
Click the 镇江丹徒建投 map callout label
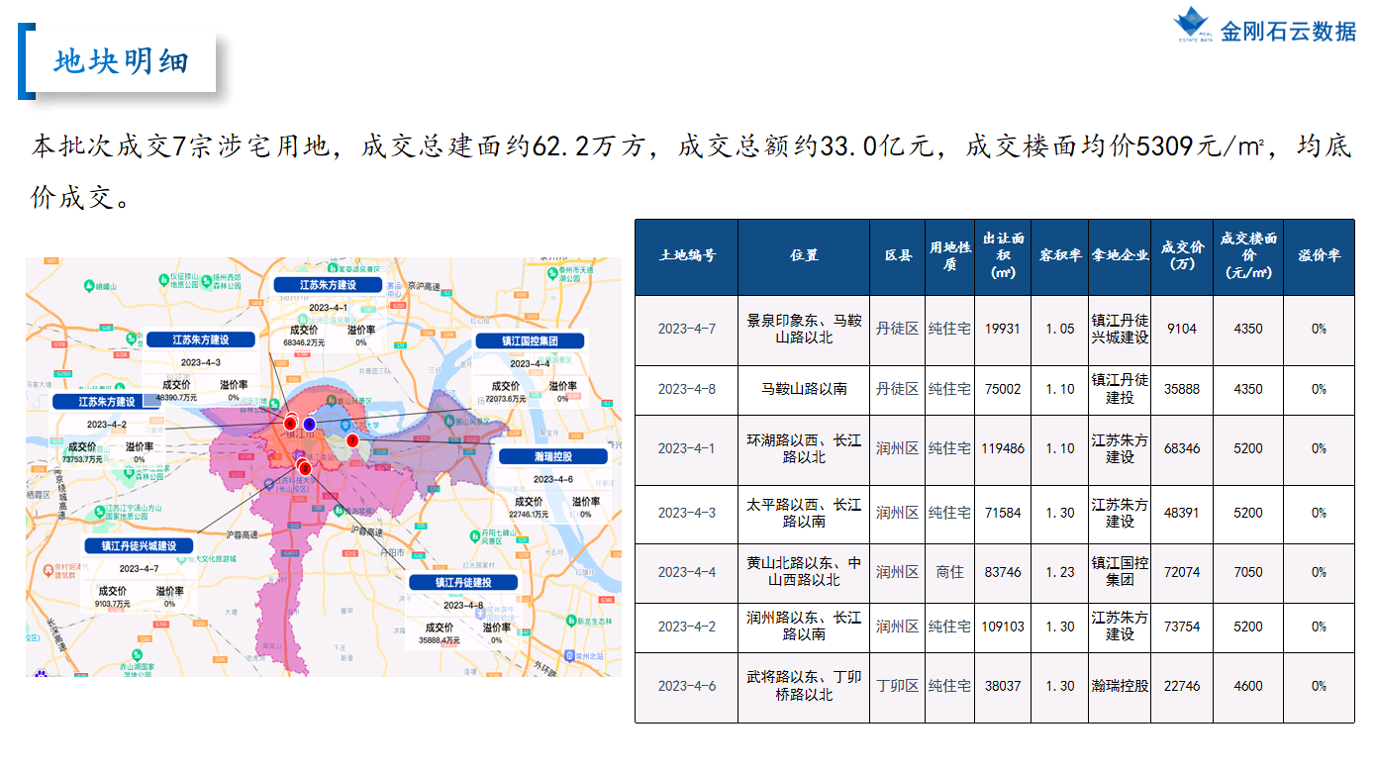click(x=463, y=582)
